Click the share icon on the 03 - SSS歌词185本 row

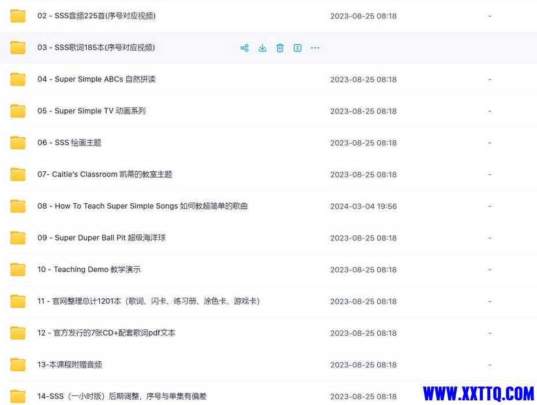tap(244, 48)
